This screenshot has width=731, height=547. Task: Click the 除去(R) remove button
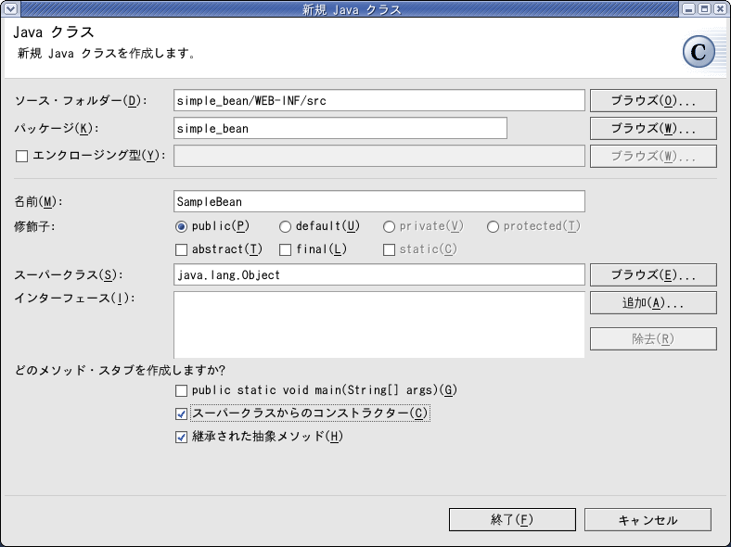[x=653, y=338]
